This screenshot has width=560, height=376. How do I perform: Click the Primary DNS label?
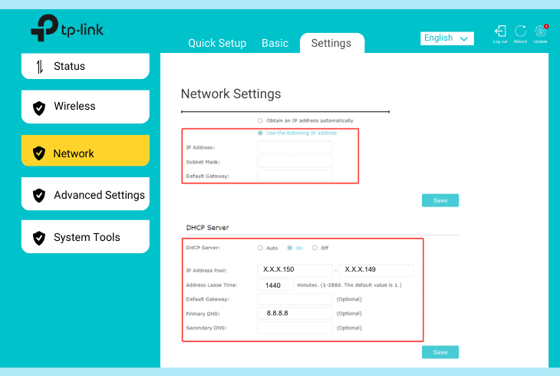203,314
